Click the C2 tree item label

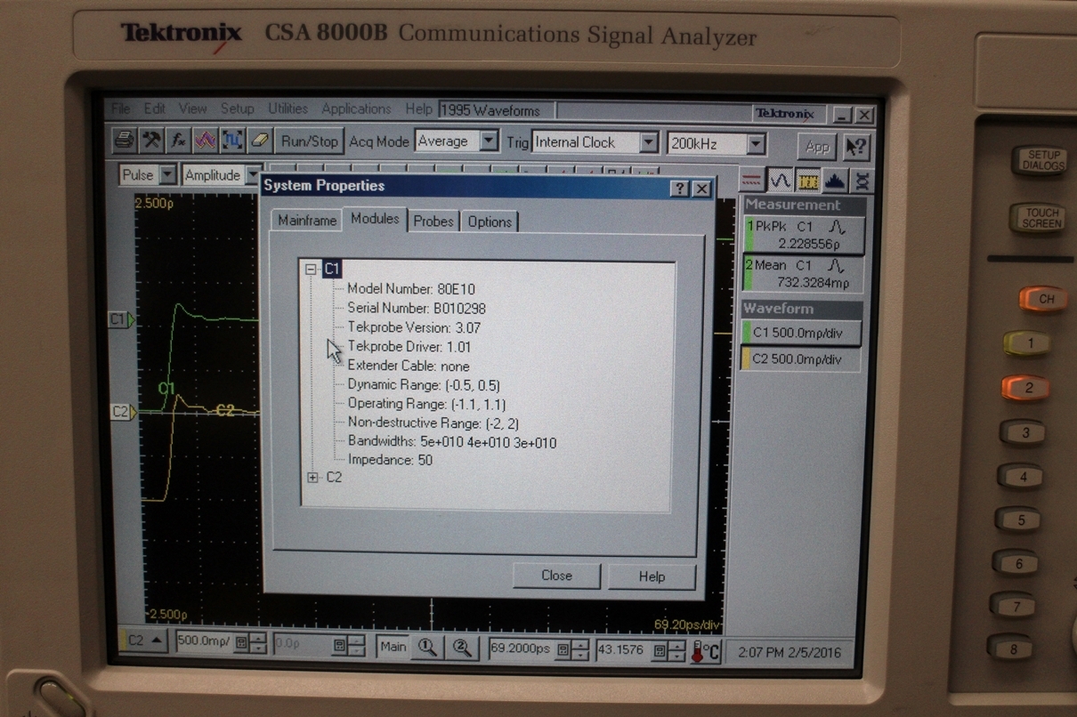pos(334,478)
